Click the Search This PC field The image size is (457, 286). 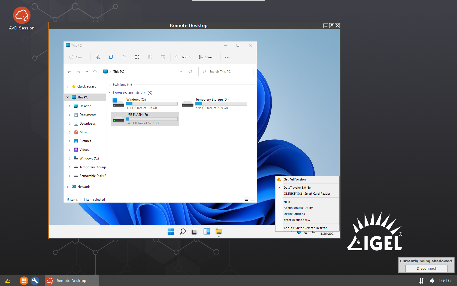pyautogui.click(x=226, y=72)
